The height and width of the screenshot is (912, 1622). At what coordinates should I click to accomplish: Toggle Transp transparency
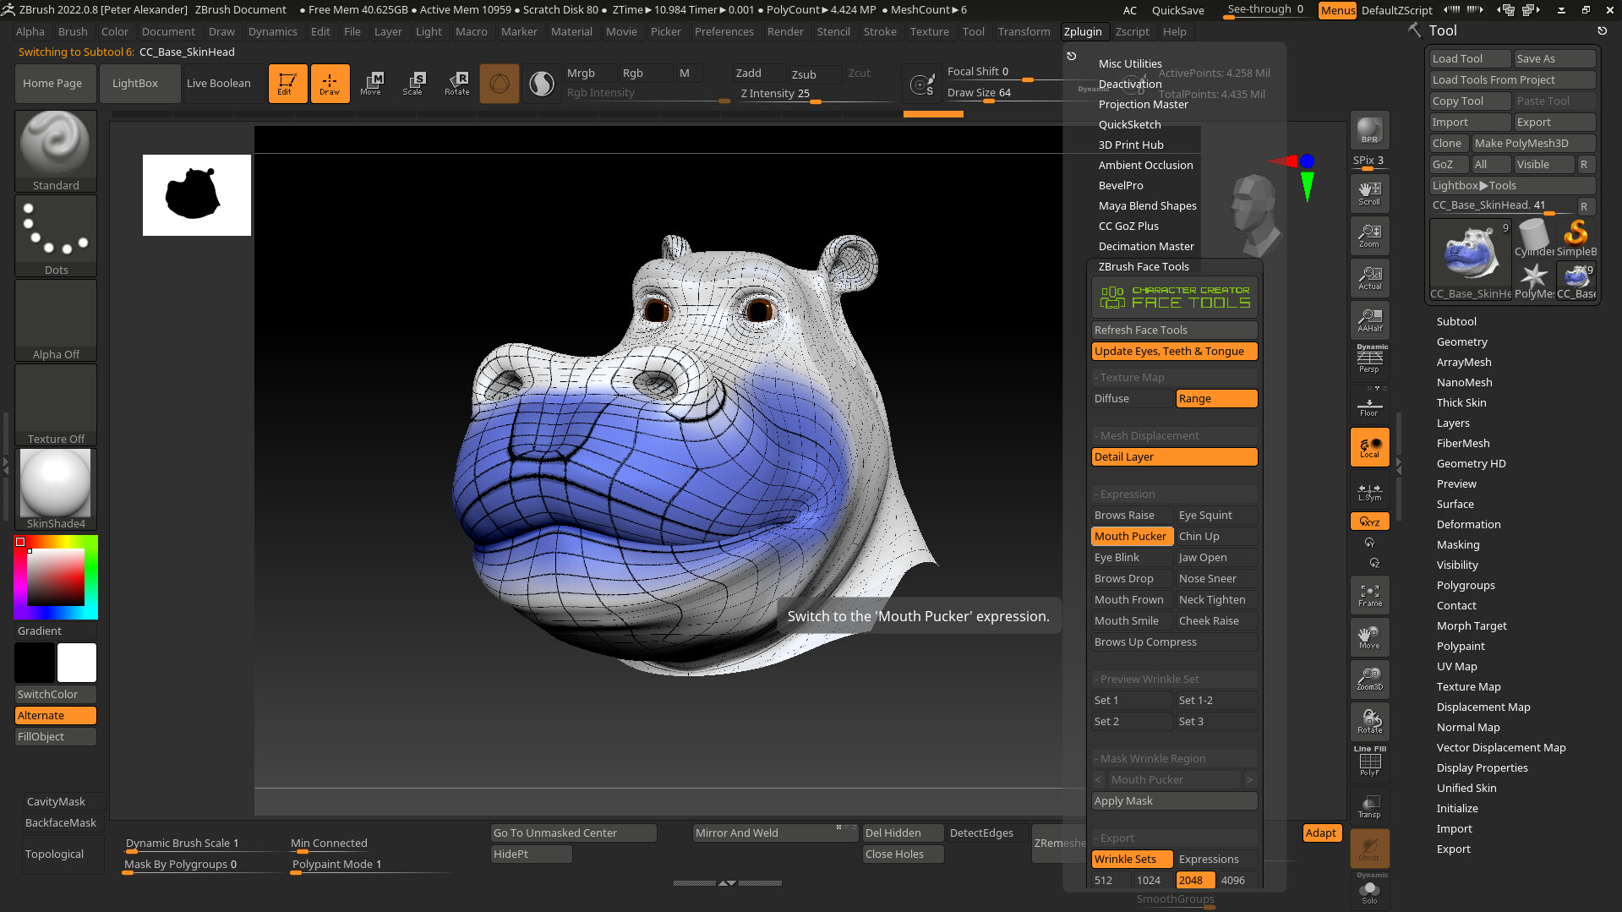click(1369, 806)
